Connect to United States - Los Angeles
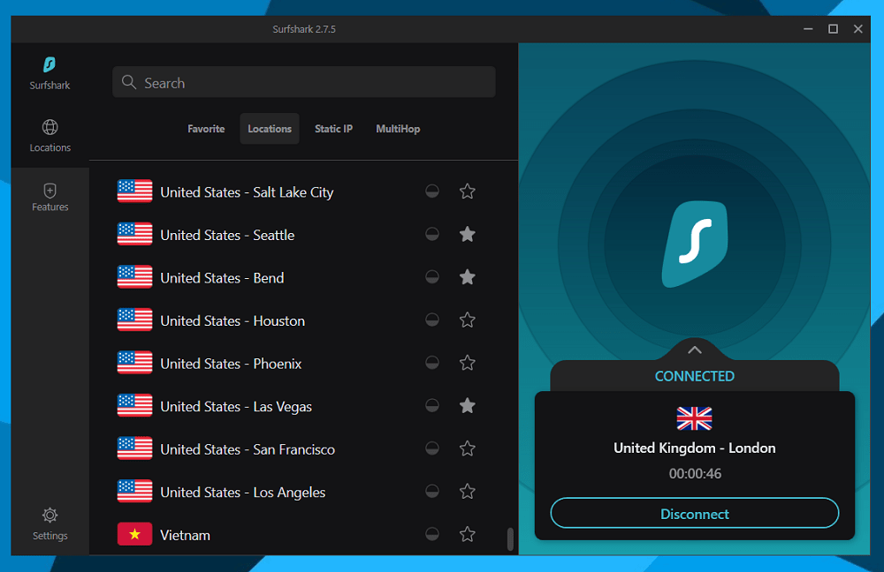Screen dimensions: 884x572 click(242, 492)
